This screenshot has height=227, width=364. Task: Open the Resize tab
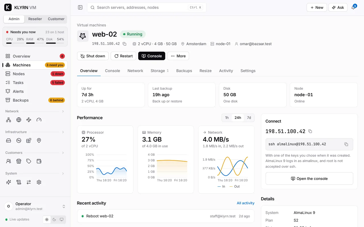206,71
